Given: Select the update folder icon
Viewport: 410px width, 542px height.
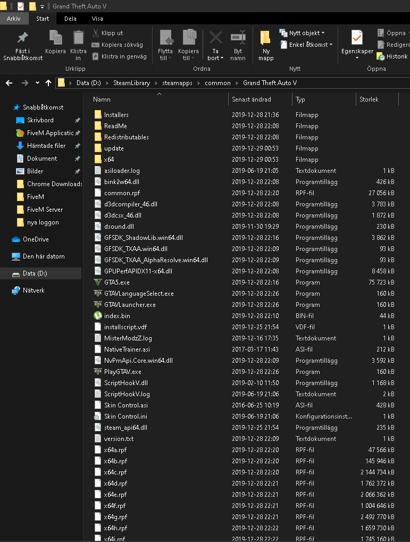Looking at the screenshot, I should [98, 148].
